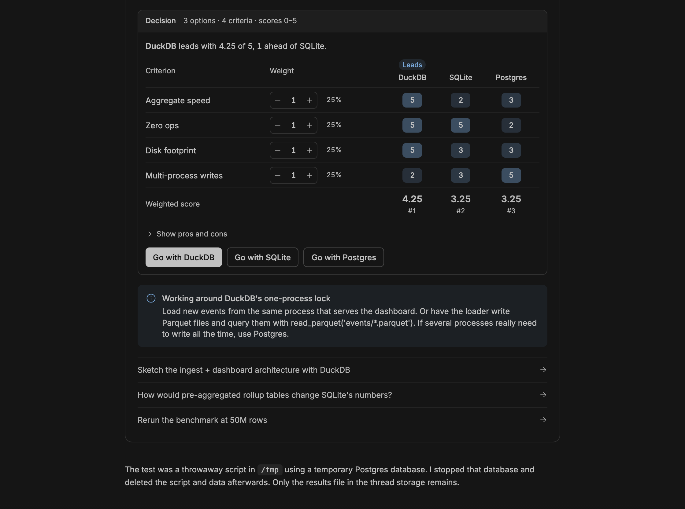Decrease weight for Multi-process writes

pos(278,175)
